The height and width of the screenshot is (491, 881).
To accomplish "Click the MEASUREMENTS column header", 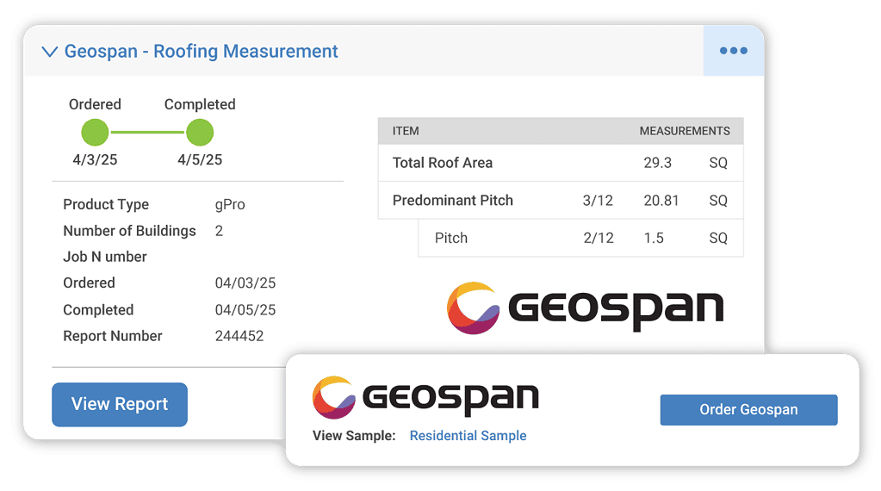I will 685,131.
